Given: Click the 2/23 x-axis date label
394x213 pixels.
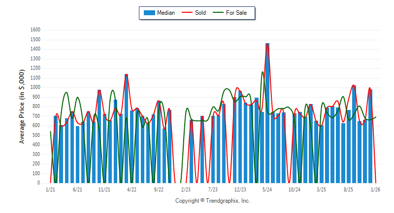Looking at the screenshot, I should pyautogui.click(x=186, y=189).
